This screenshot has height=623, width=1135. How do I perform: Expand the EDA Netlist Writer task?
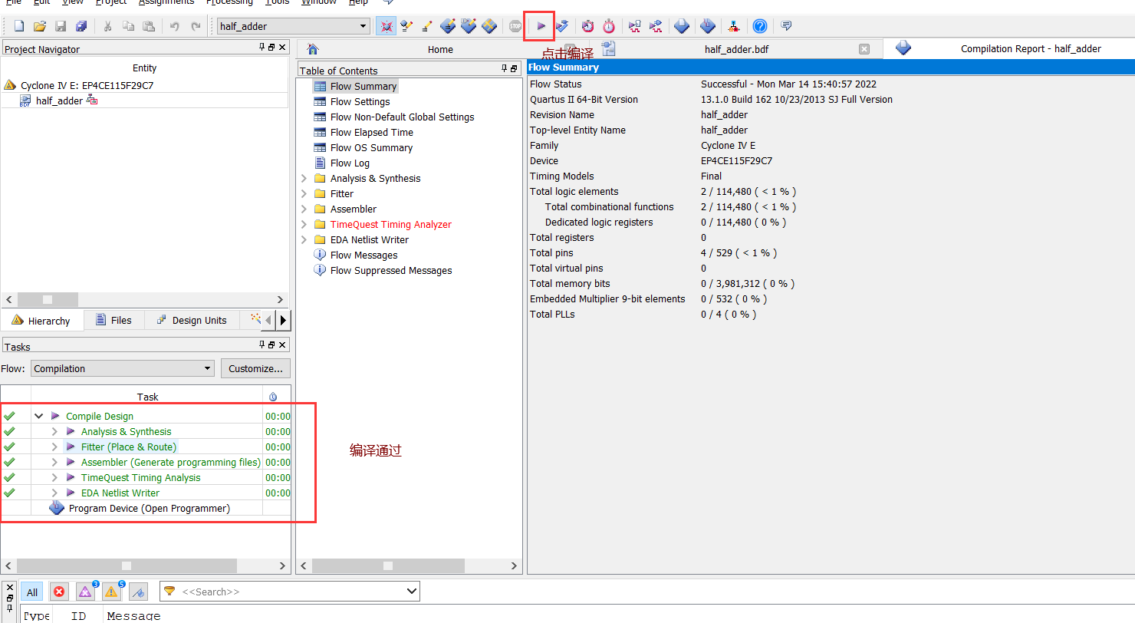pyautogui.click(x=54, y=493)
